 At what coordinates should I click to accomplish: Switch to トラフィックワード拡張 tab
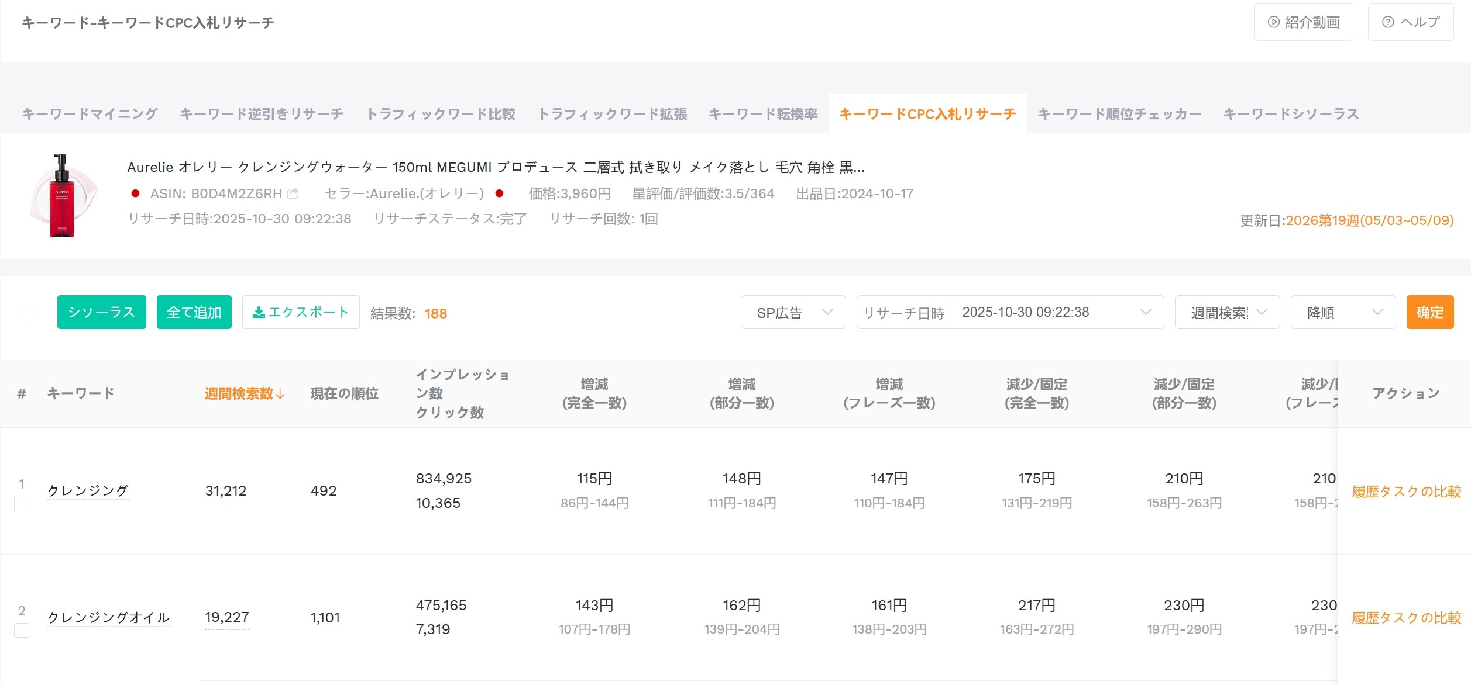point(612,114)
